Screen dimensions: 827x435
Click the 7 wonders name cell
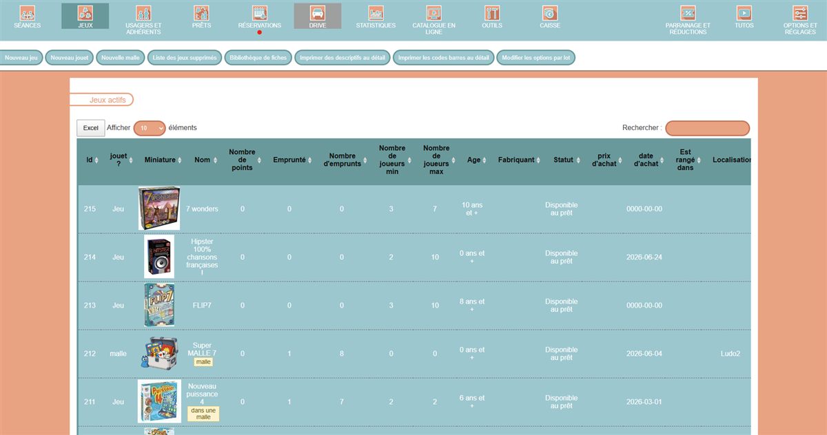click(202, 209)
